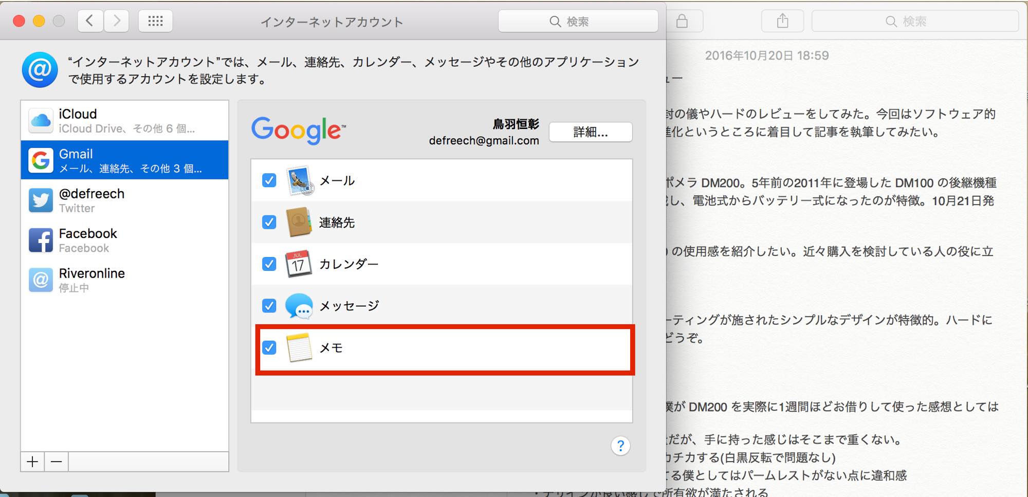The image size is (1028, 497).
Task: Go forward with the right arrow button
Action: 117,21
